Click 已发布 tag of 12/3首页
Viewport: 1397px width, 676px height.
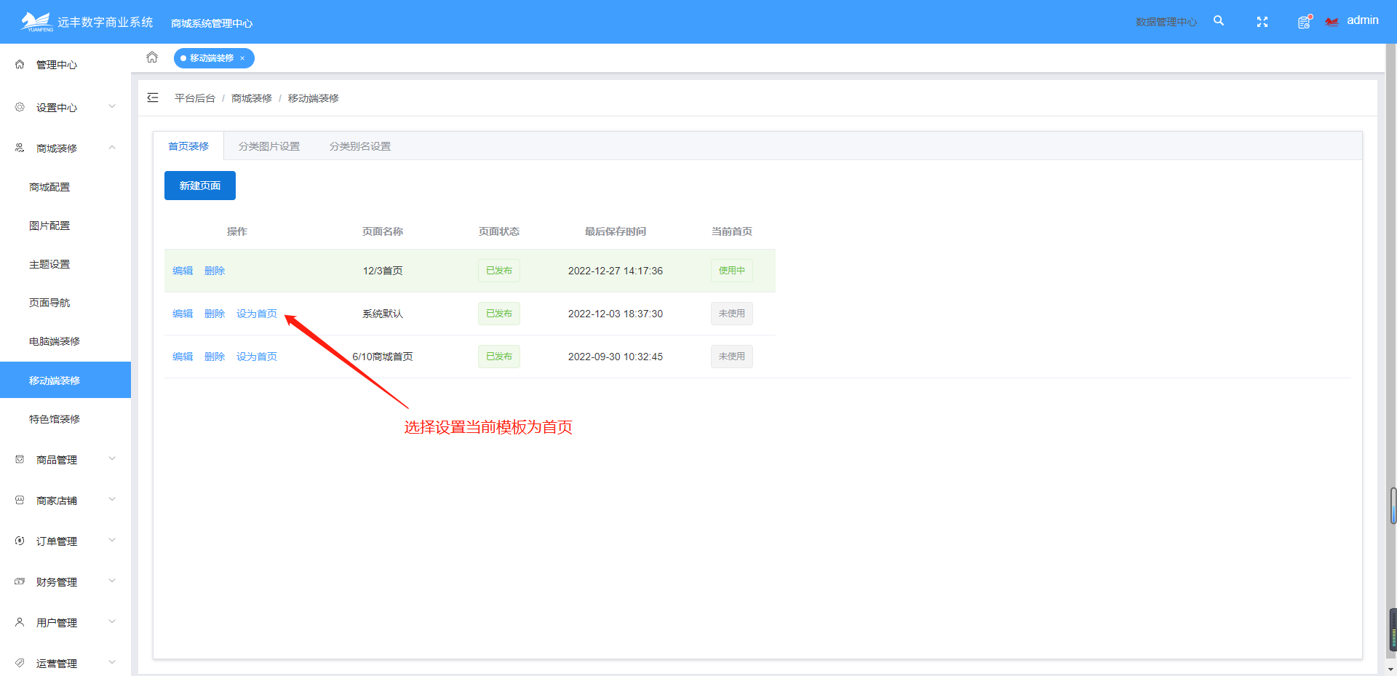pos(499,271)
